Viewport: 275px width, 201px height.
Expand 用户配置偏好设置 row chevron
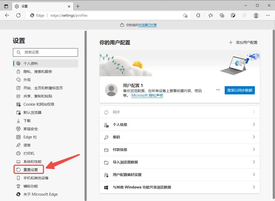pos(254,174)
